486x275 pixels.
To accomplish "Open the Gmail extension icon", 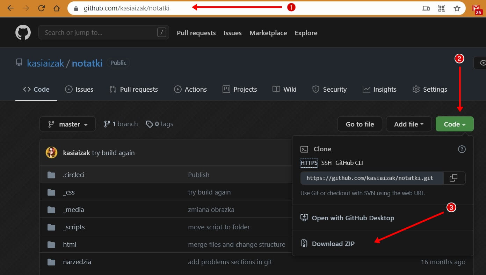I will 477,9.
